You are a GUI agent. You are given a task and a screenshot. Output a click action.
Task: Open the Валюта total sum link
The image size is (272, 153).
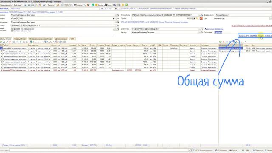(255, 36)
